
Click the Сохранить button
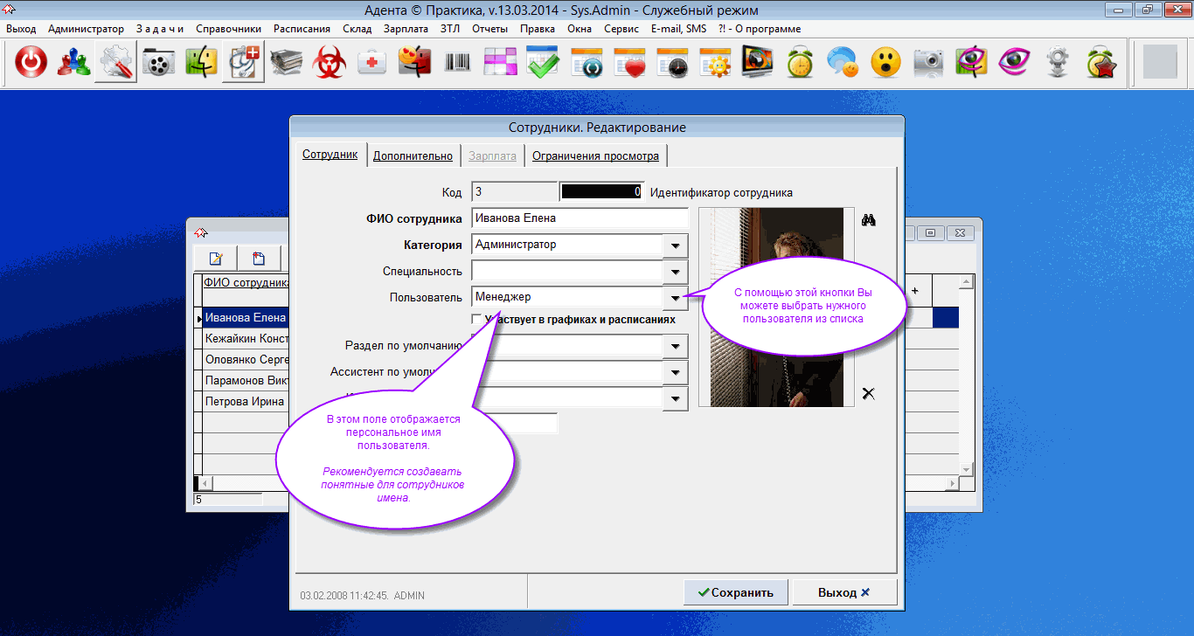pos(735,592)
